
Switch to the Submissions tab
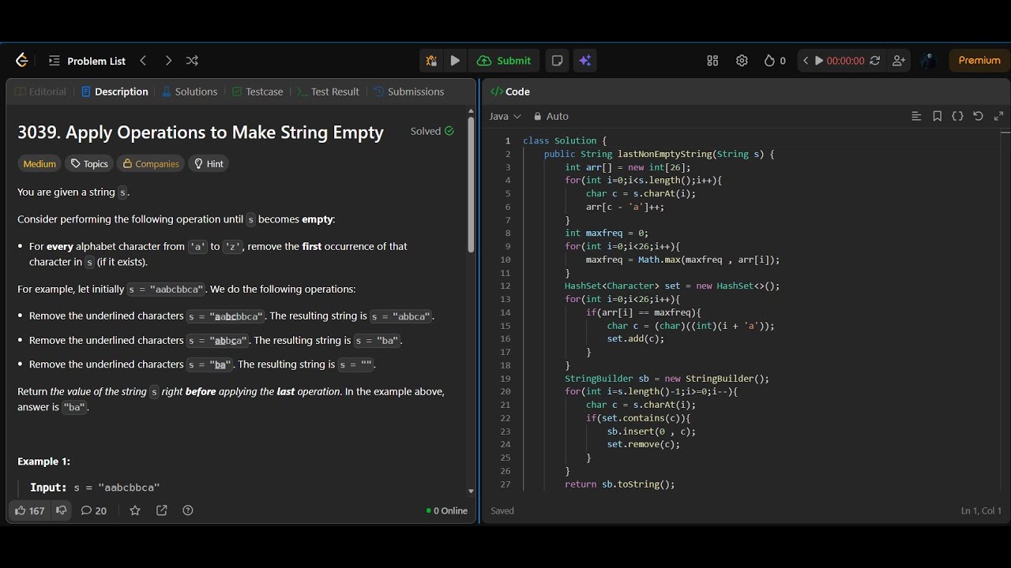point(409,92)
